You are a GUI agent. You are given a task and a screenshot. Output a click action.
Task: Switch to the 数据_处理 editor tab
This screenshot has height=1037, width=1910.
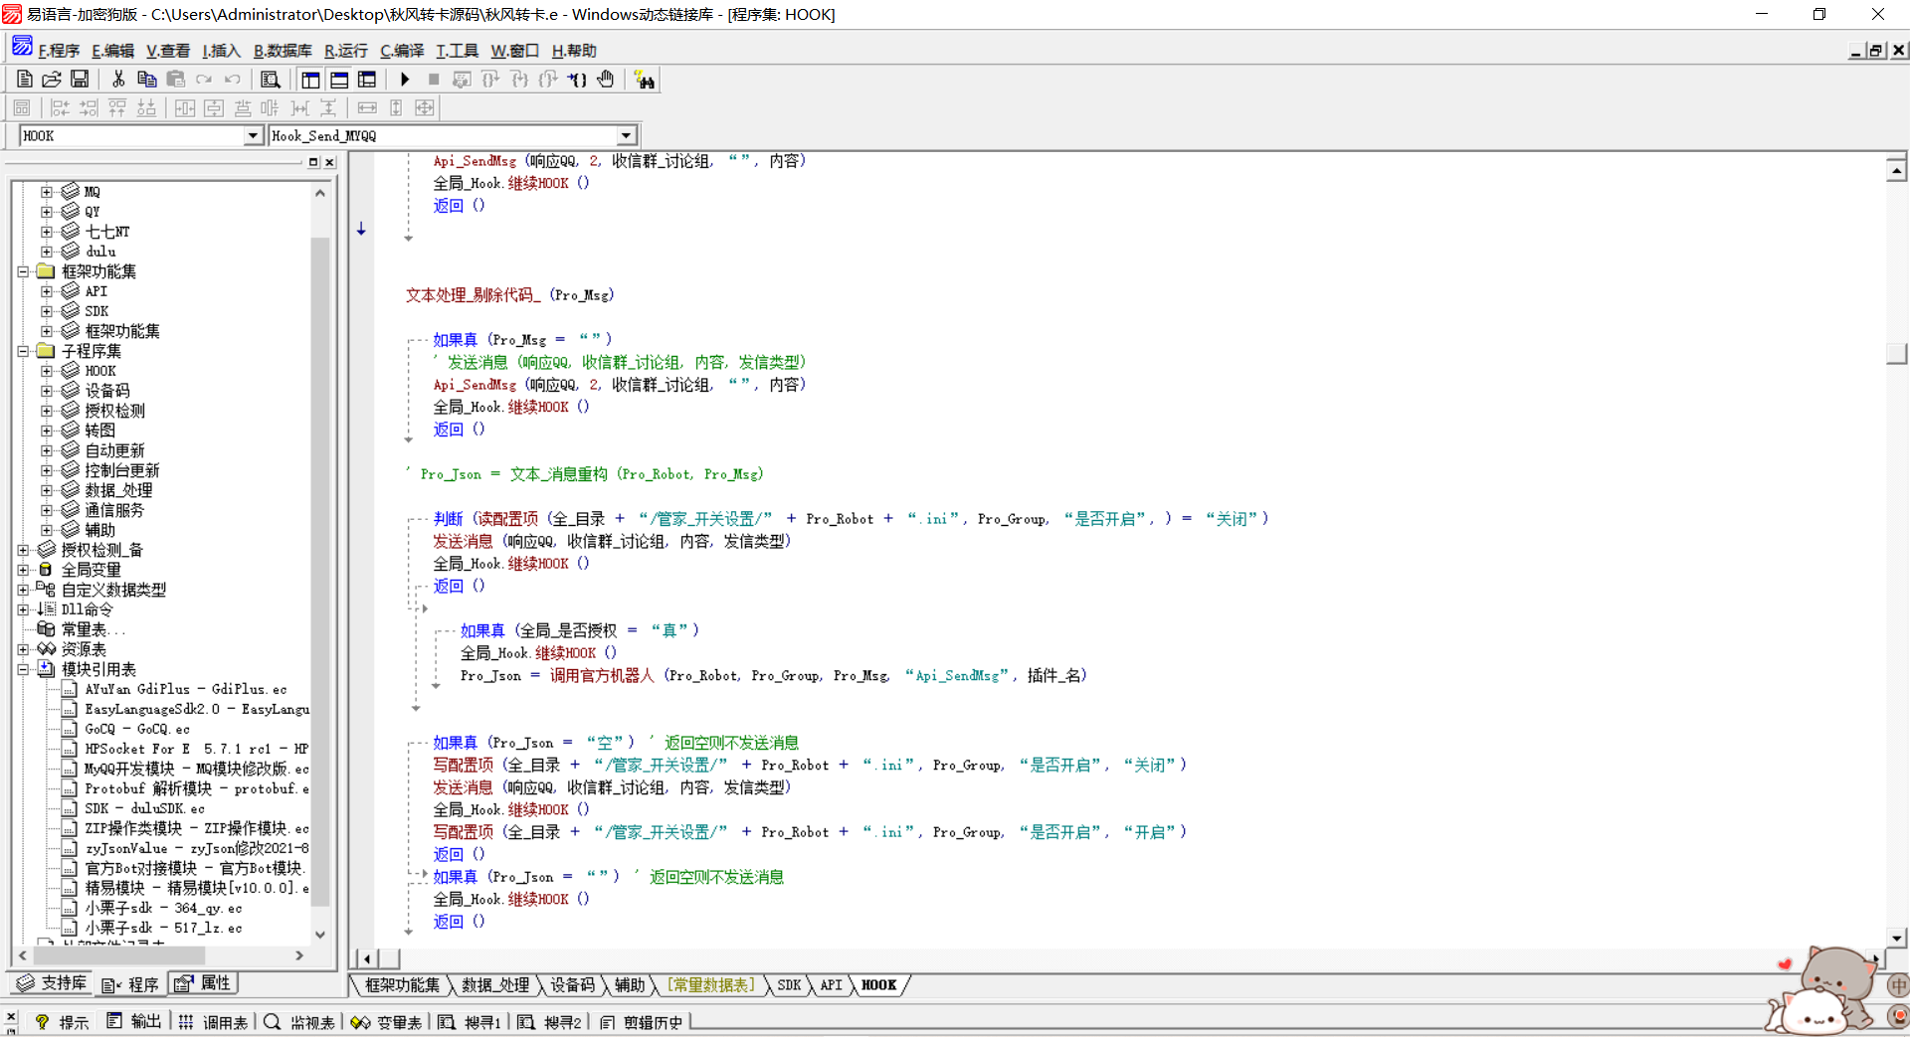click(x=495, y=985)
